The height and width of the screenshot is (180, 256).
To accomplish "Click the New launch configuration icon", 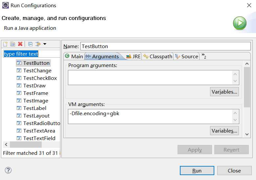I will click(5, 44).
